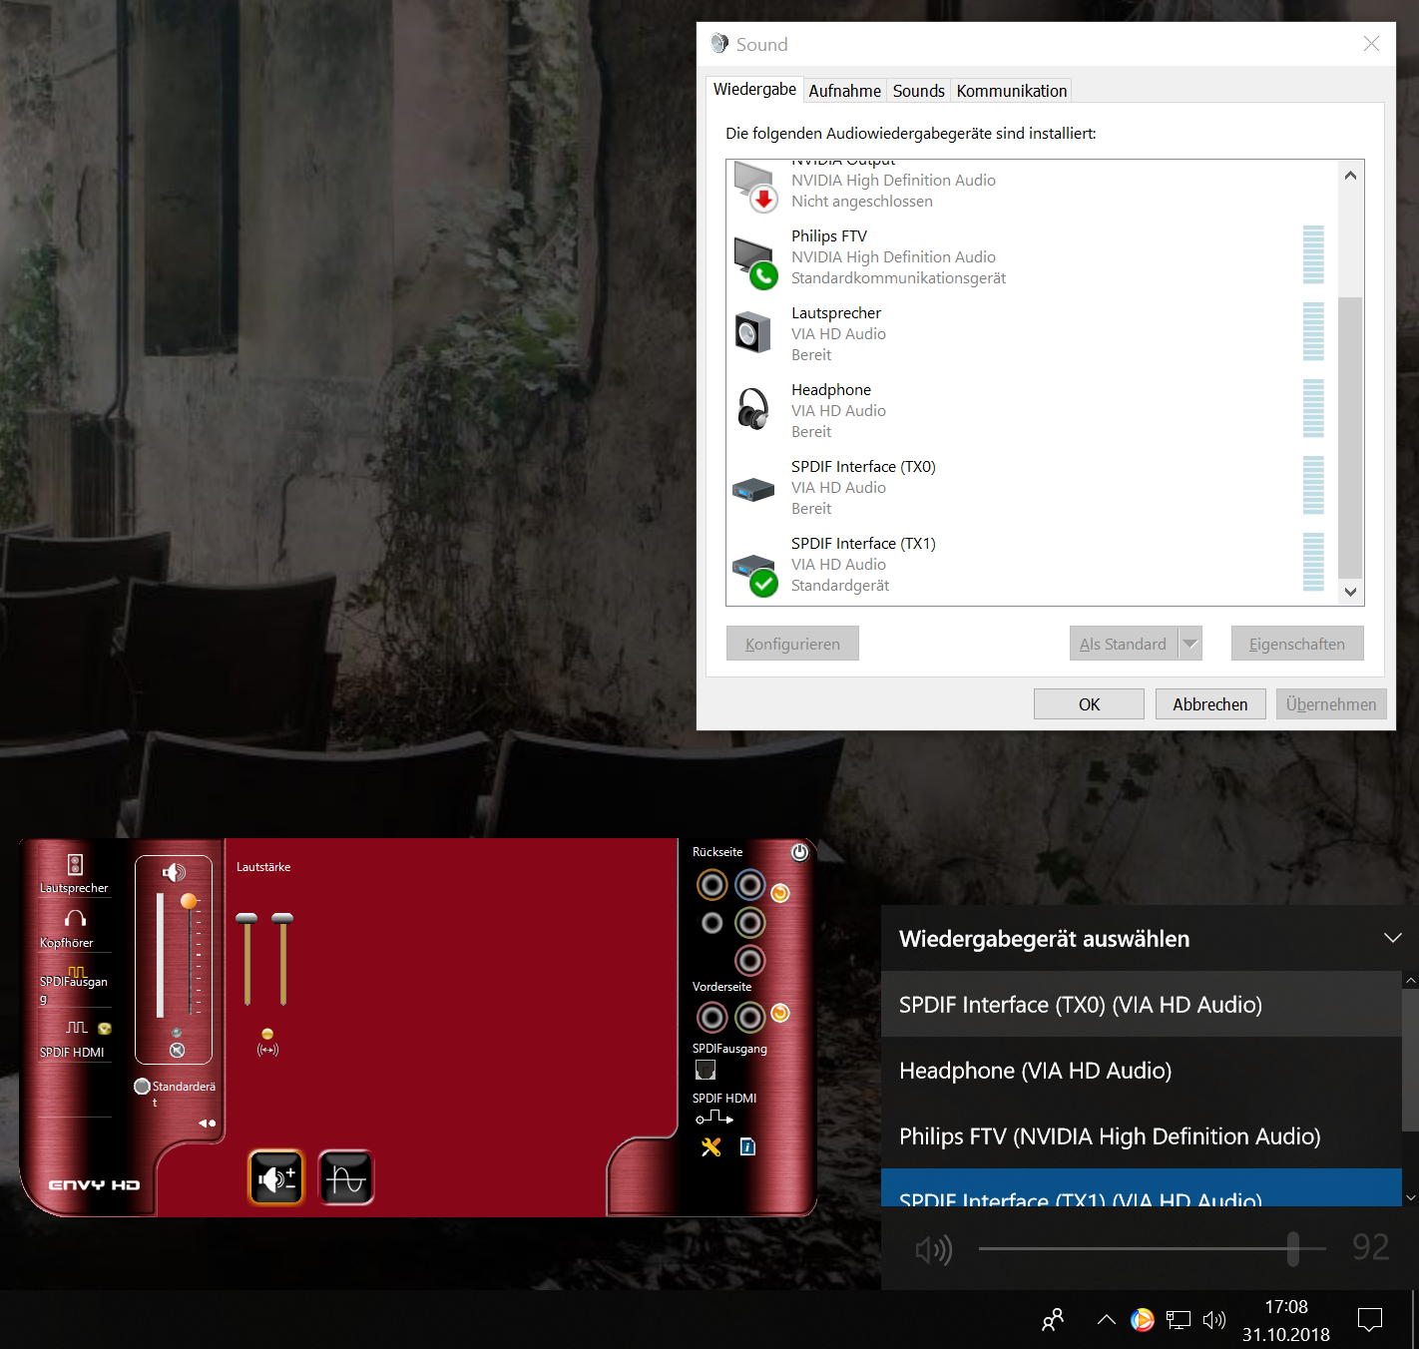
Task: Click the SPDIF HDMI signal output icon
Action: (714, 1118)
